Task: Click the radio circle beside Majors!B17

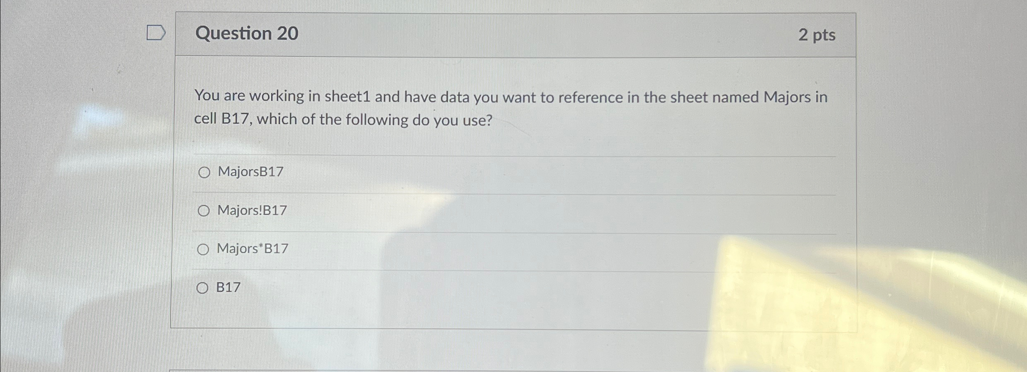Action: [x=204, y=211]
